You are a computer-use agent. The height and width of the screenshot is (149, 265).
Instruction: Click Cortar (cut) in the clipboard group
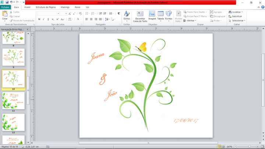(x=15, y=12)
